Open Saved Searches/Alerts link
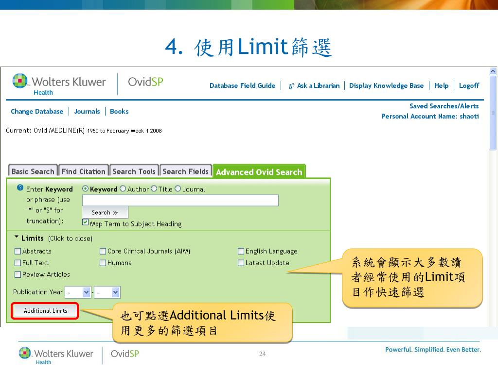 coord(444,106)
